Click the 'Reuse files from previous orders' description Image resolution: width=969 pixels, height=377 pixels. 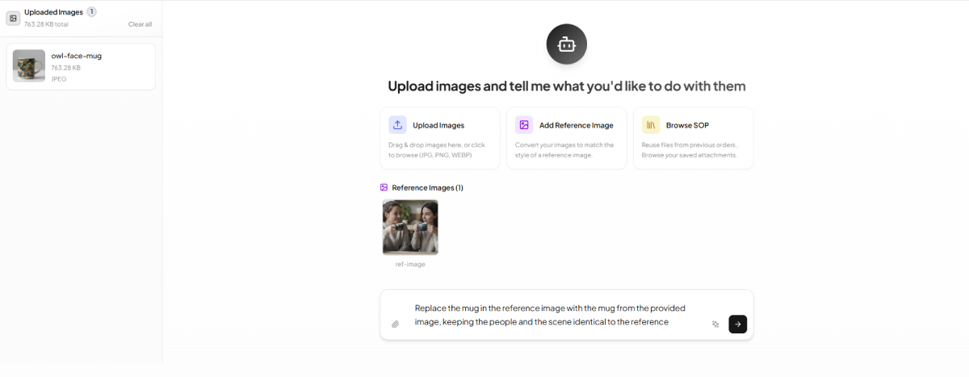pos(690,149)
